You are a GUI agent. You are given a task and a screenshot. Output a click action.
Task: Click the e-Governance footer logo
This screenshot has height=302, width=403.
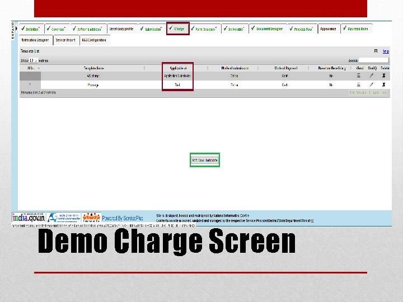[x=63, y=218]
